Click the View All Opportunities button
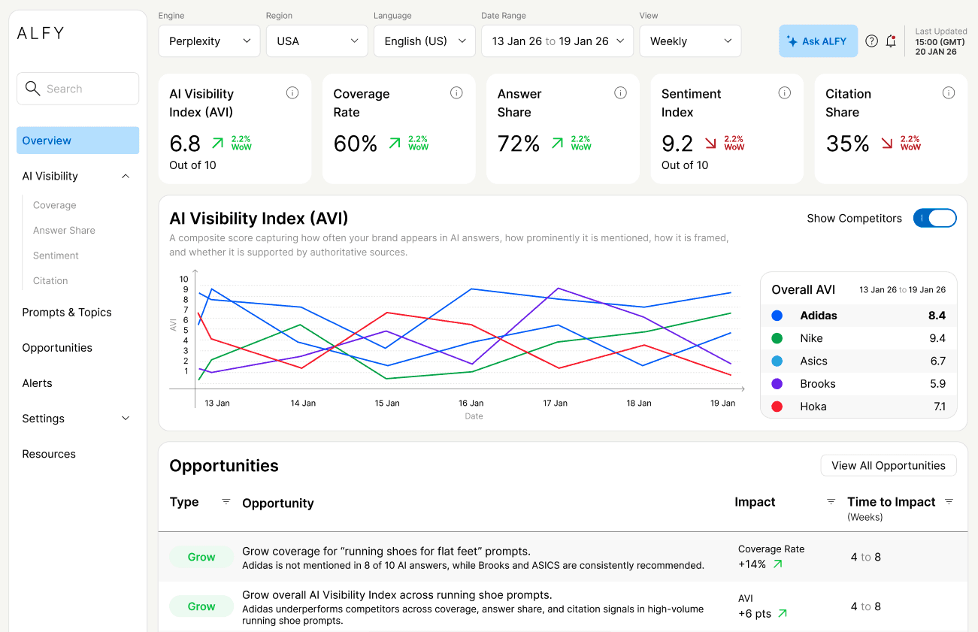The height and width of the screenshot is (632, 978). point(889,465)
